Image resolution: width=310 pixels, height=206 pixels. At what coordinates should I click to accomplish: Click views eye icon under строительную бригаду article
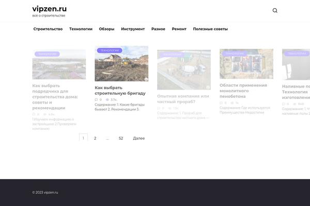click(107, 99)
